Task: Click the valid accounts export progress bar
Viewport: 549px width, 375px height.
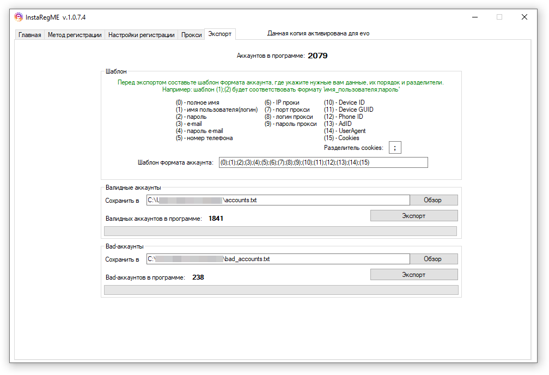Action: tap(280, 231)
